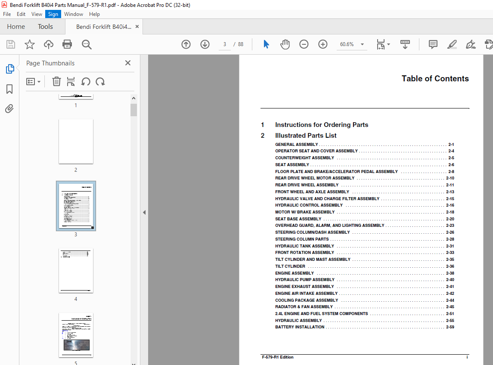
Task: Open Bookmarks panel icon
Action: 9,89
